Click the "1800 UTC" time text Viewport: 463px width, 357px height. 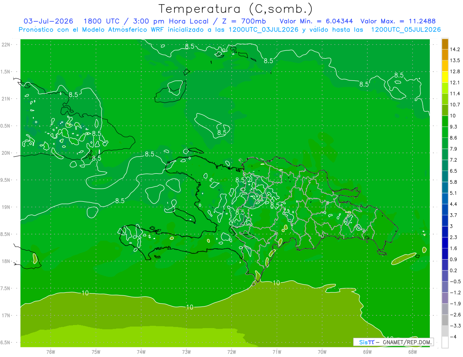(x=102, y=21)
